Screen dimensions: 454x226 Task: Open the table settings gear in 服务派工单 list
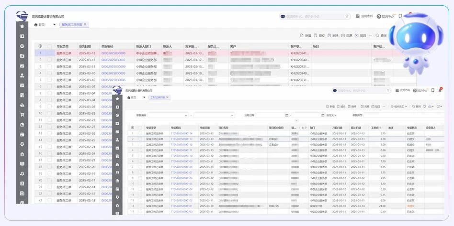(40, 46)
